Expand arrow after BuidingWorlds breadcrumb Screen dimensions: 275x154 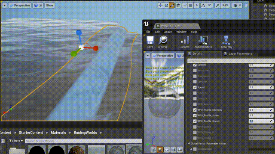pos(101,133)
